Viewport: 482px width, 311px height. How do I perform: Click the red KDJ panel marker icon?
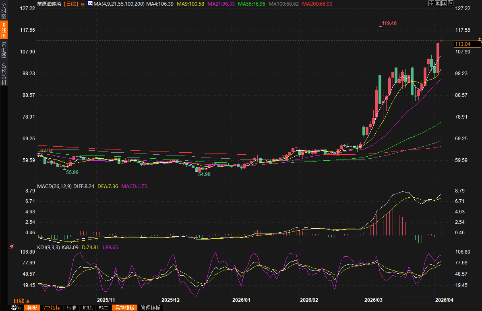click(x=12, y=246)
